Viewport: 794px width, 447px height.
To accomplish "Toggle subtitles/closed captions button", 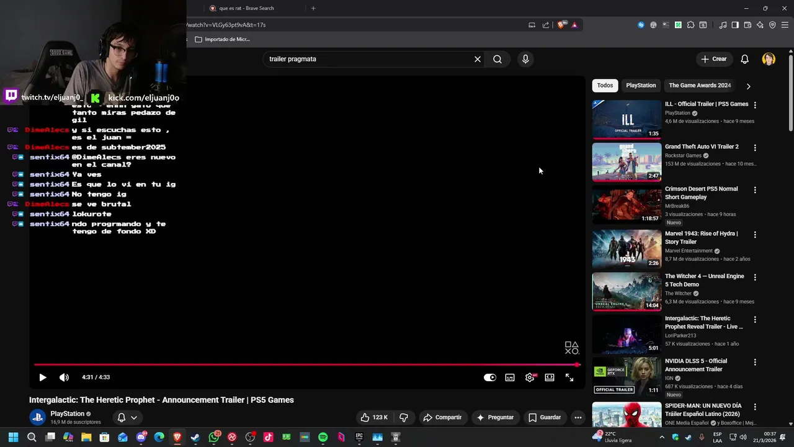I will [x=510, y=377].
